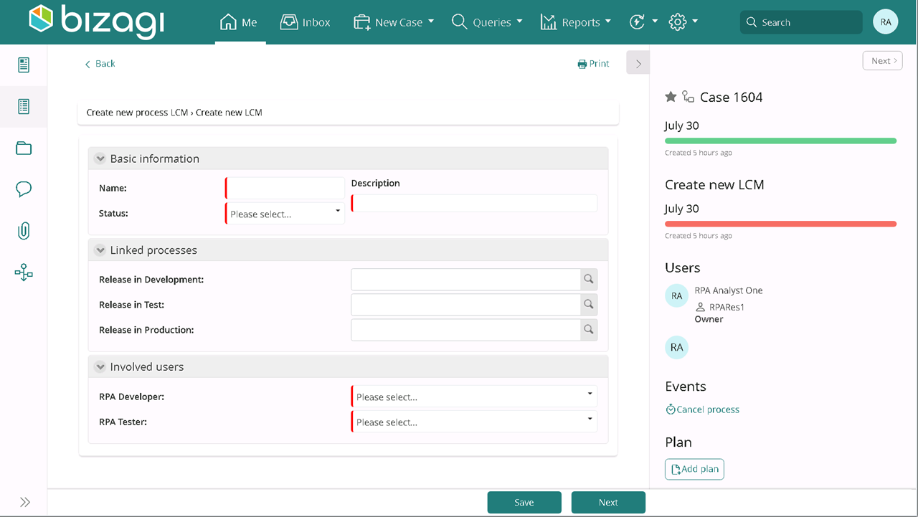918x517 pixels.
Task: Collapse the Basic information section
Action: point(100,158)
